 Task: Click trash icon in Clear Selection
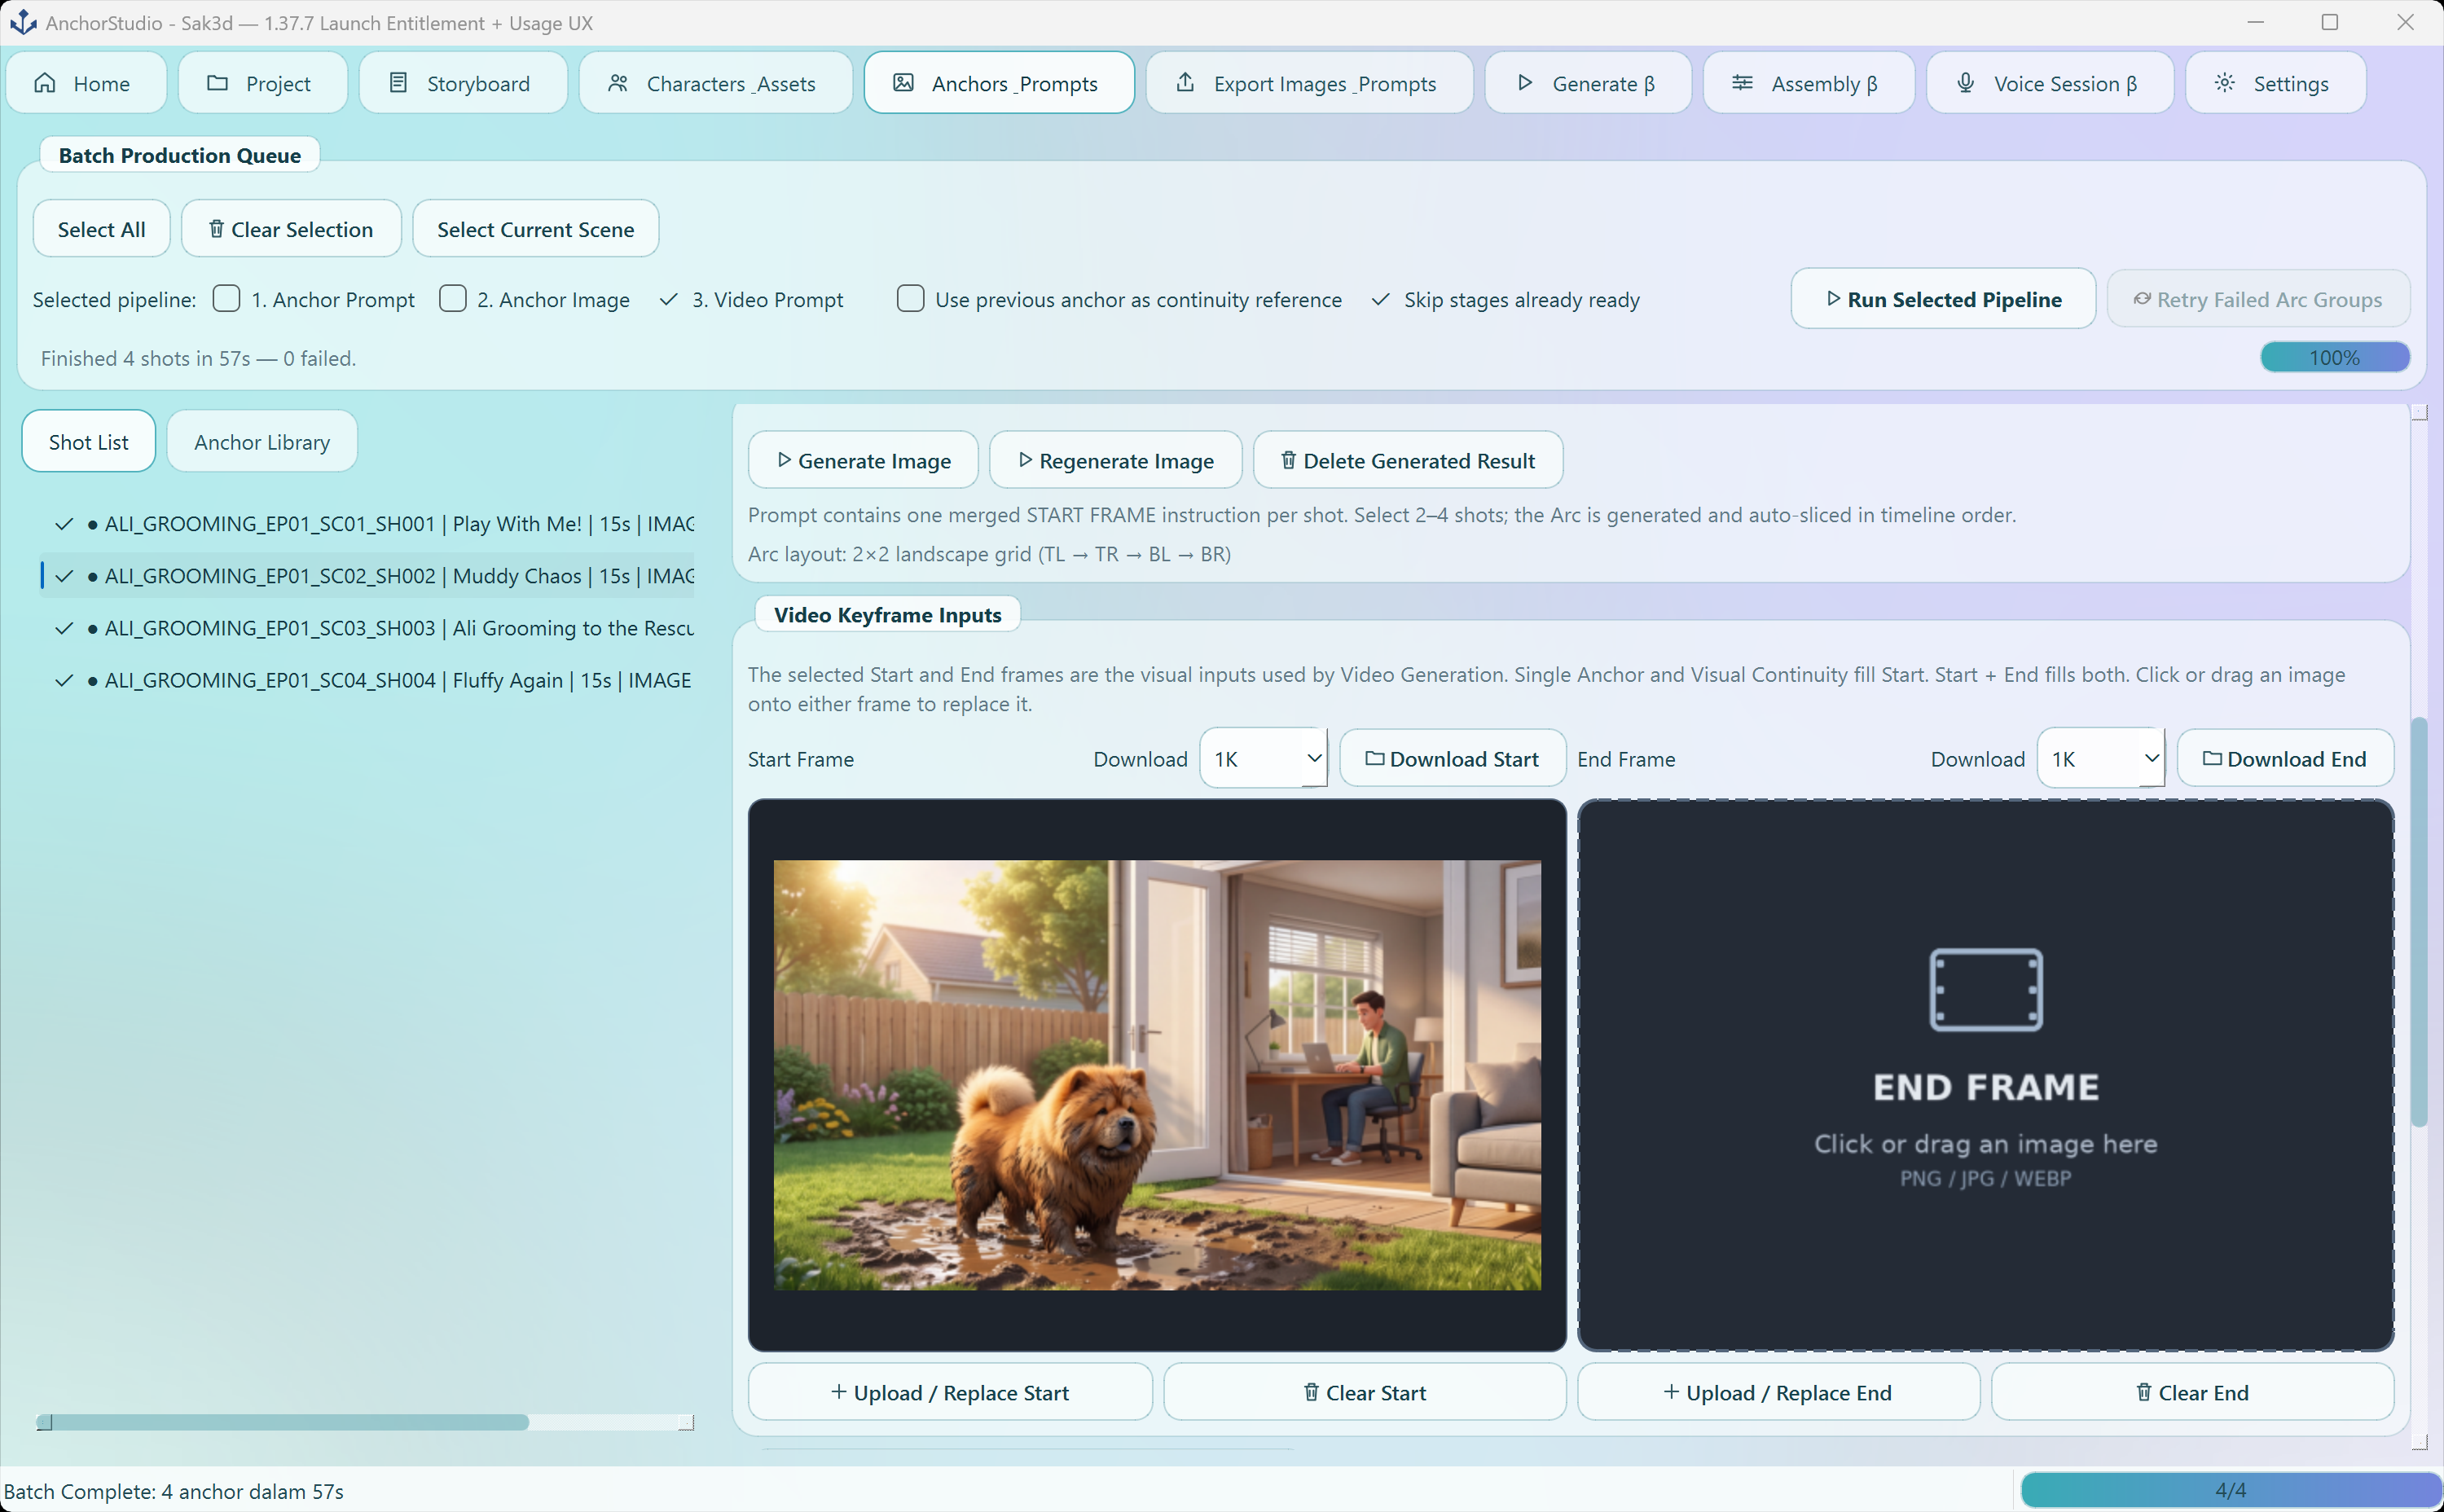216,229
